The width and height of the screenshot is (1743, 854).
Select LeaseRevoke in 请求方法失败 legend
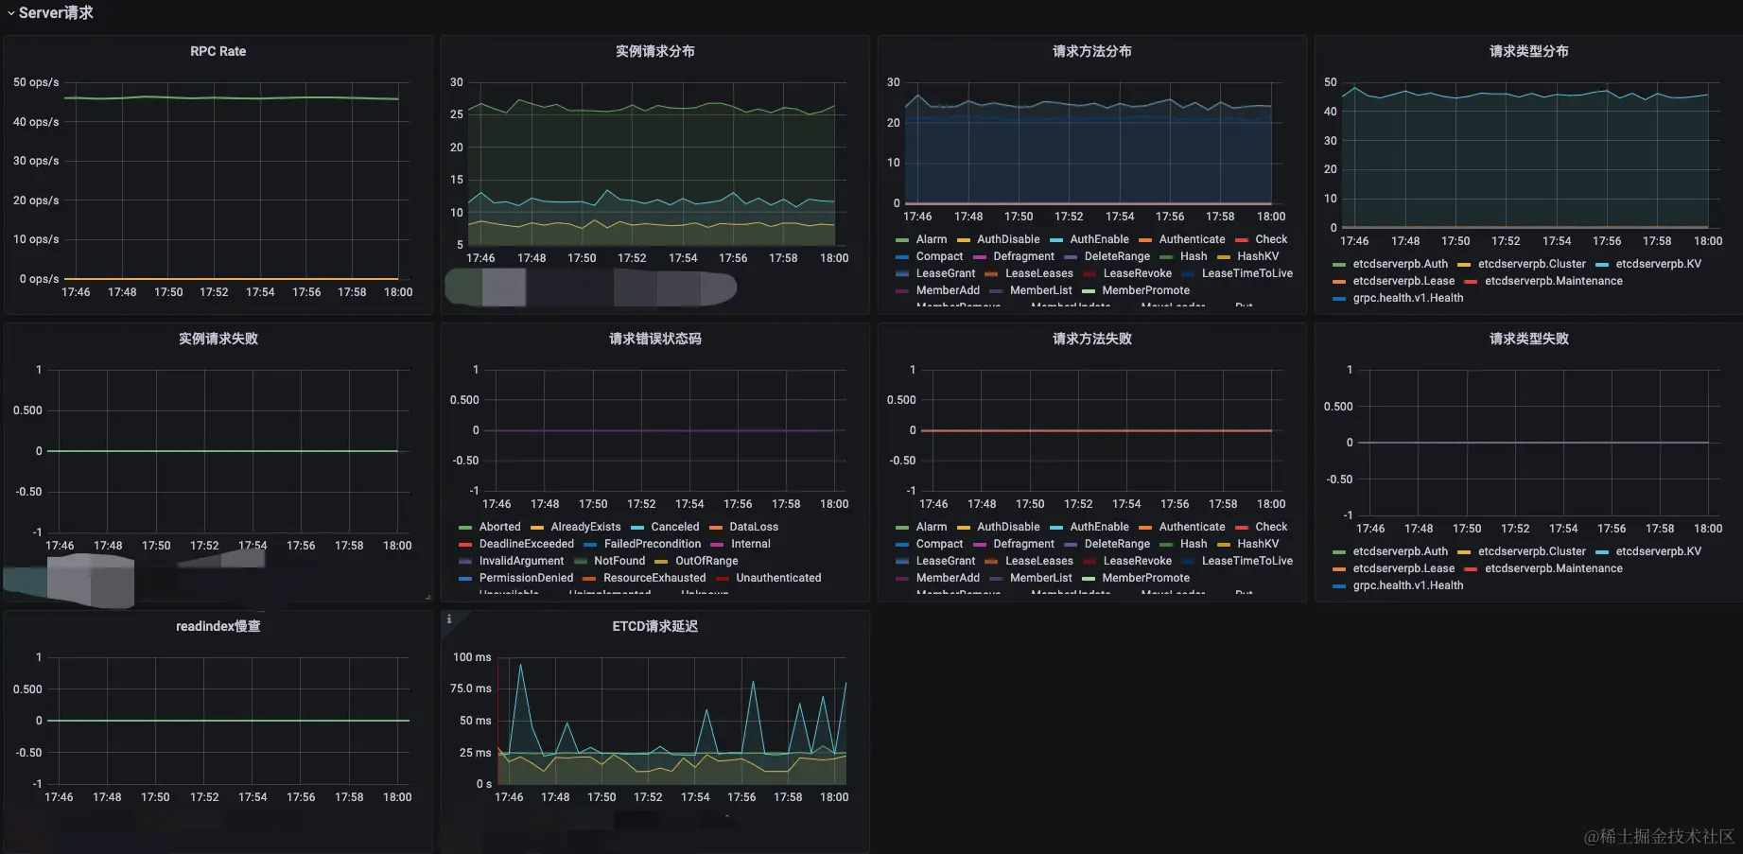(x=1137, y=561)
